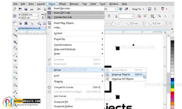This screenshot has height=109, width=182.
Task: Click the Help menu
Action: [x=124, y=4]
